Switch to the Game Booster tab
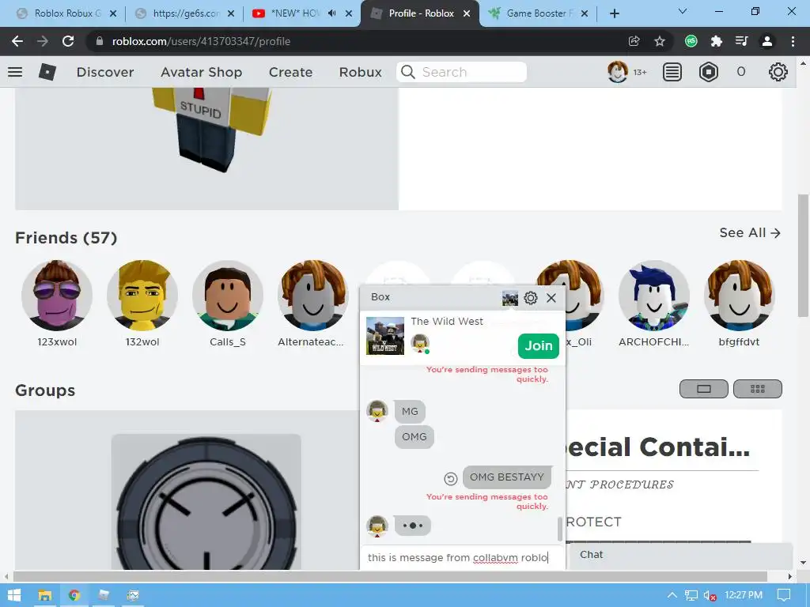 (539, 13)
